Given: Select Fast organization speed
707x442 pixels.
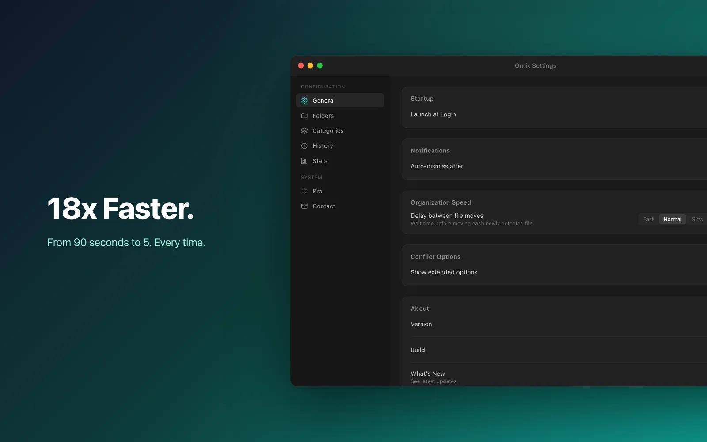Looking at the screenshot, I should (x=648, y=219).
